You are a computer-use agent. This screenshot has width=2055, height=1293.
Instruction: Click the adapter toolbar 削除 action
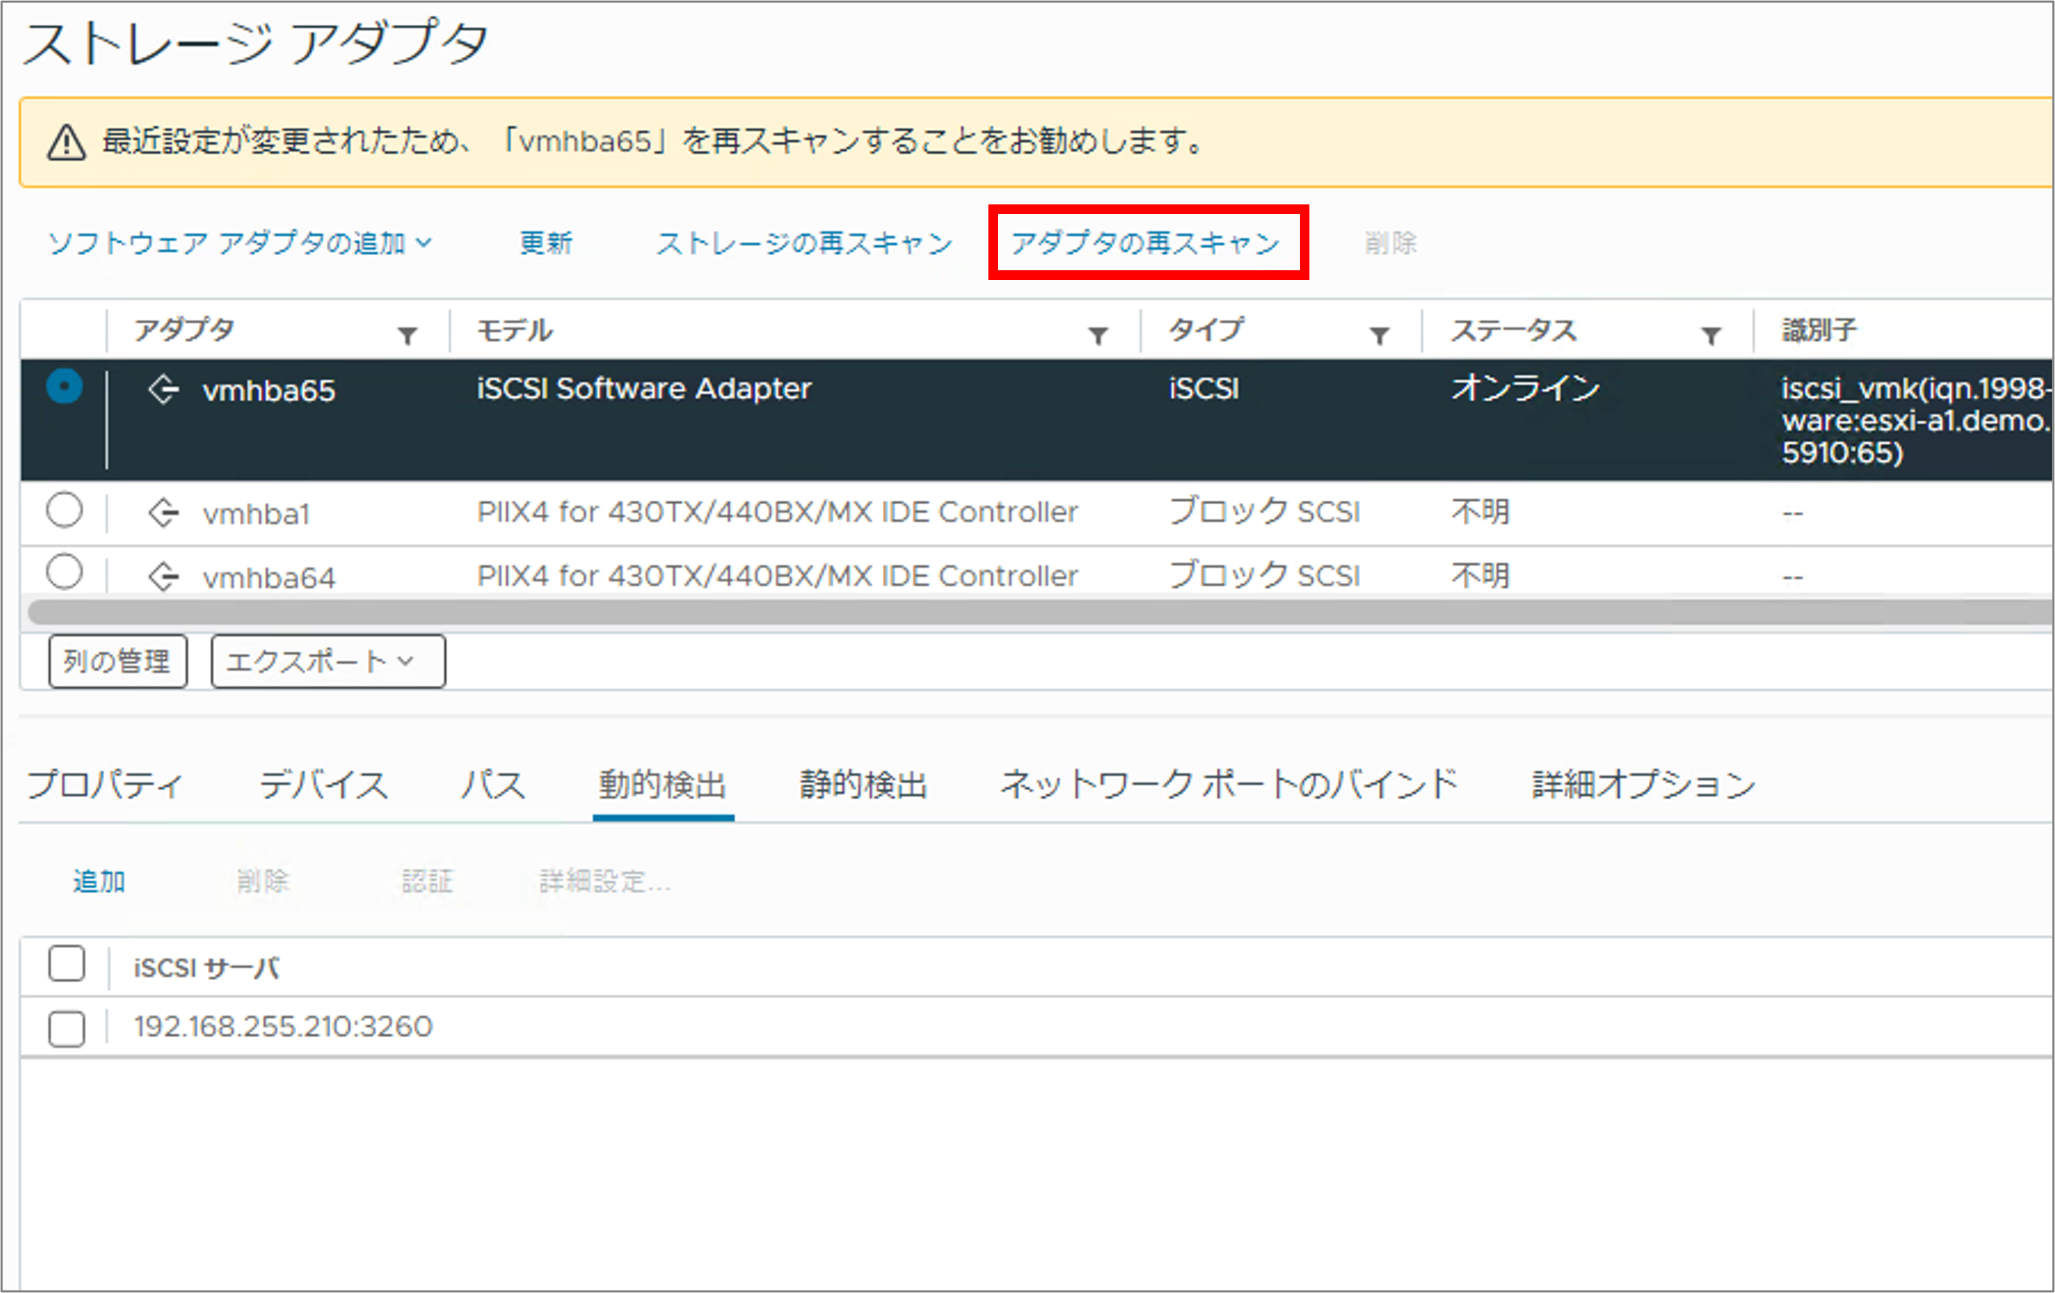1390,244
